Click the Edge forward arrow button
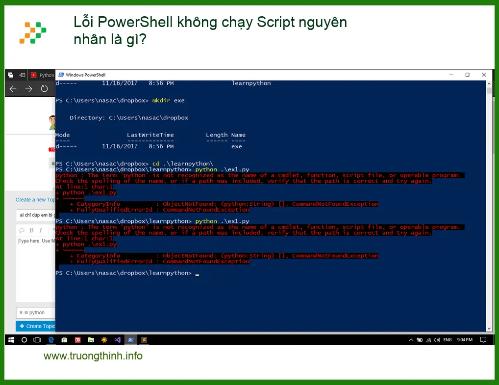499x385 pixels. coord(28,88)
